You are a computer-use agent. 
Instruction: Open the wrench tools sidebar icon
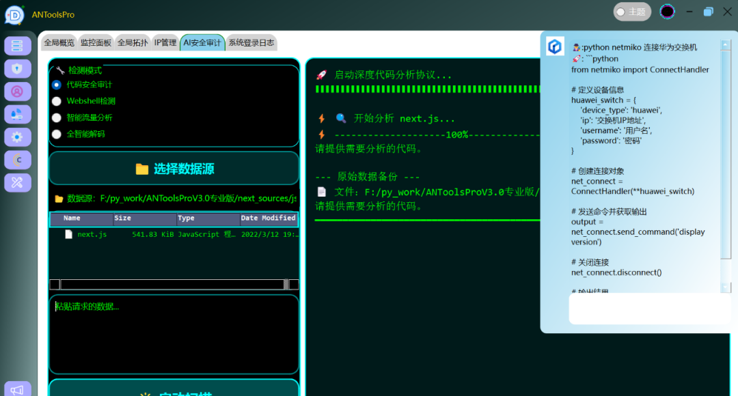tap(17, 182)
